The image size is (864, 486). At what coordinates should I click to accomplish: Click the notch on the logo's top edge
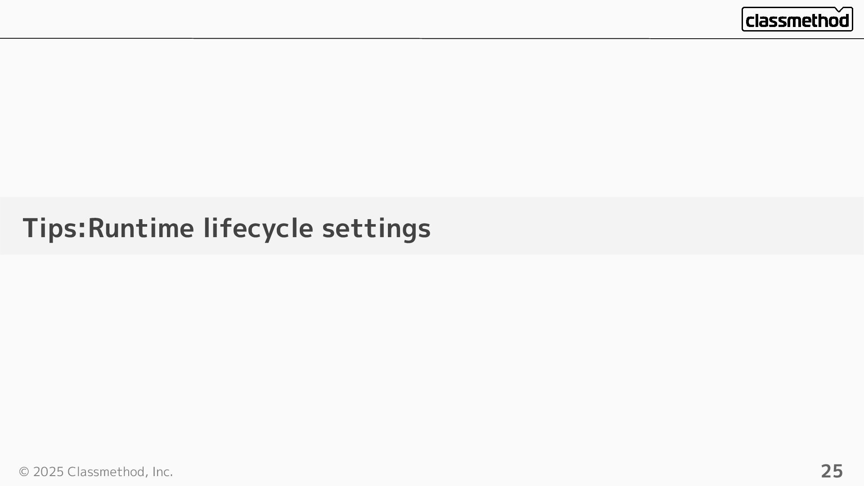[839, 9]
